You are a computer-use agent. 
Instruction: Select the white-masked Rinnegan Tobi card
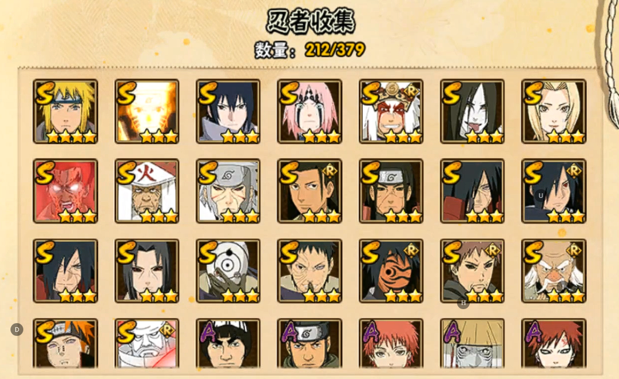pos(228,271)
